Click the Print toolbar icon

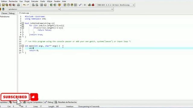click(x=18, y=5)
